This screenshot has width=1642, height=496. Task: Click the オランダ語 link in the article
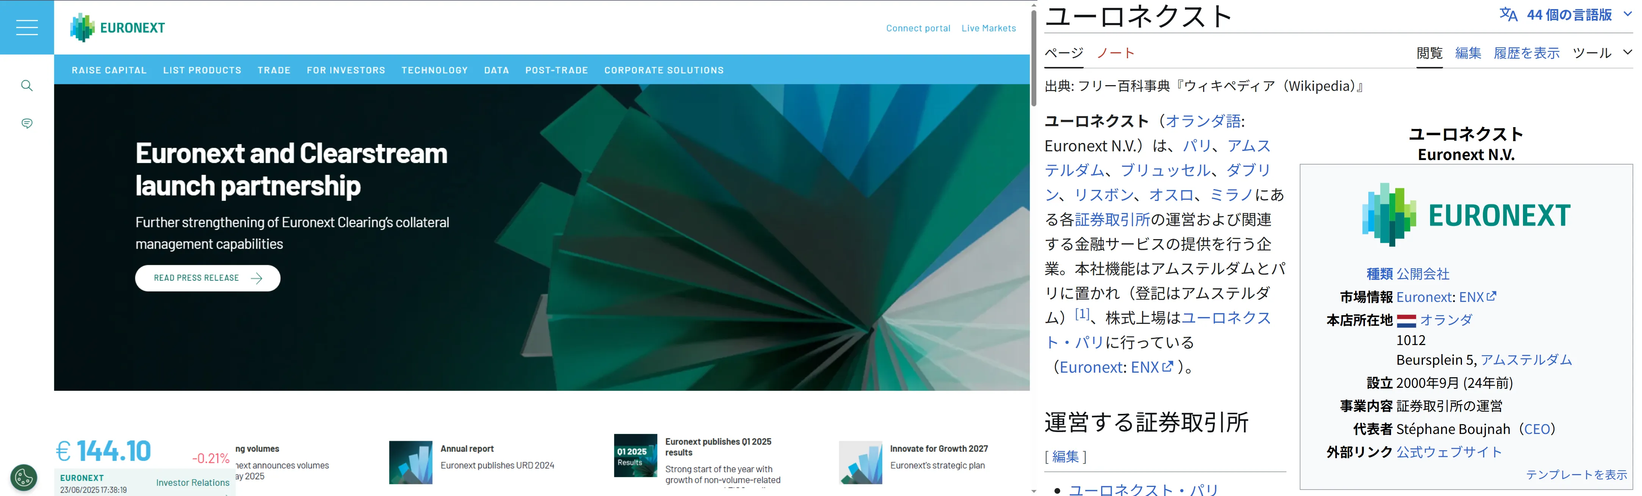(1203, 121)
